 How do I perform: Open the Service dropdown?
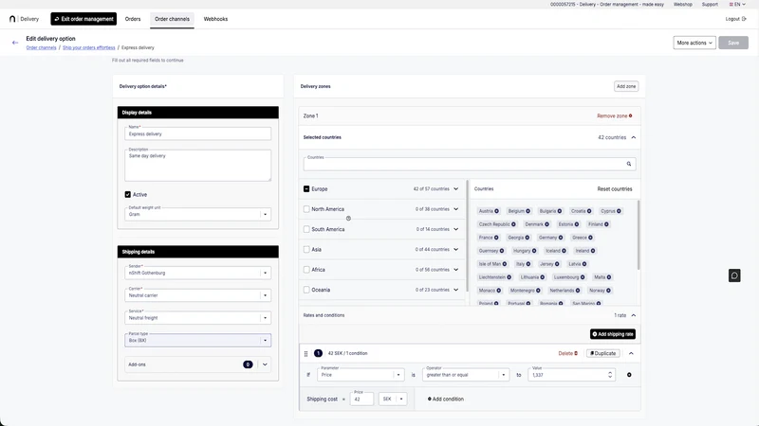pos(198,318)
